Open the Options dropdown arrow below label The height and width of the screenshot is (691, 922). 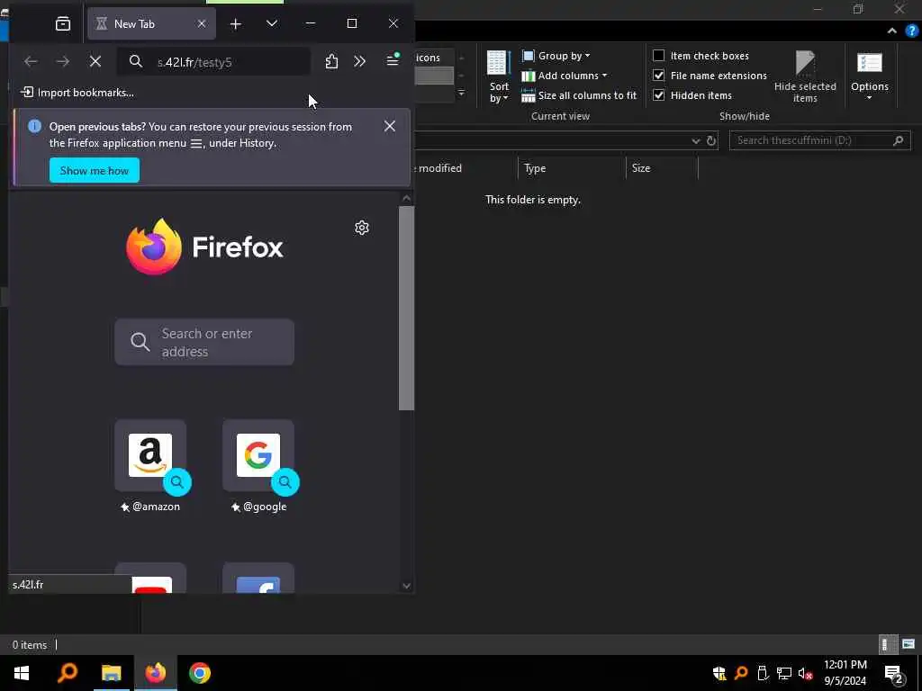coord(870,98)
